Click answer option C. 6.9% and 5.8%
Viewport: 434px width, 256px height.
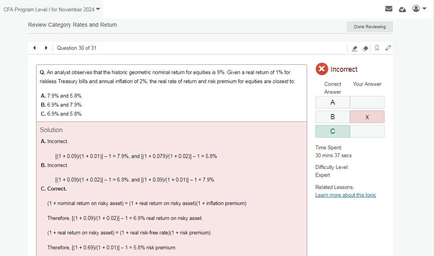[62, 114]
